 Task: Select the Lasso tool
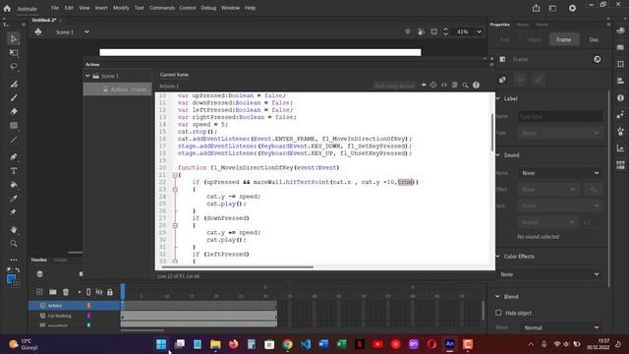click(14, 66)
